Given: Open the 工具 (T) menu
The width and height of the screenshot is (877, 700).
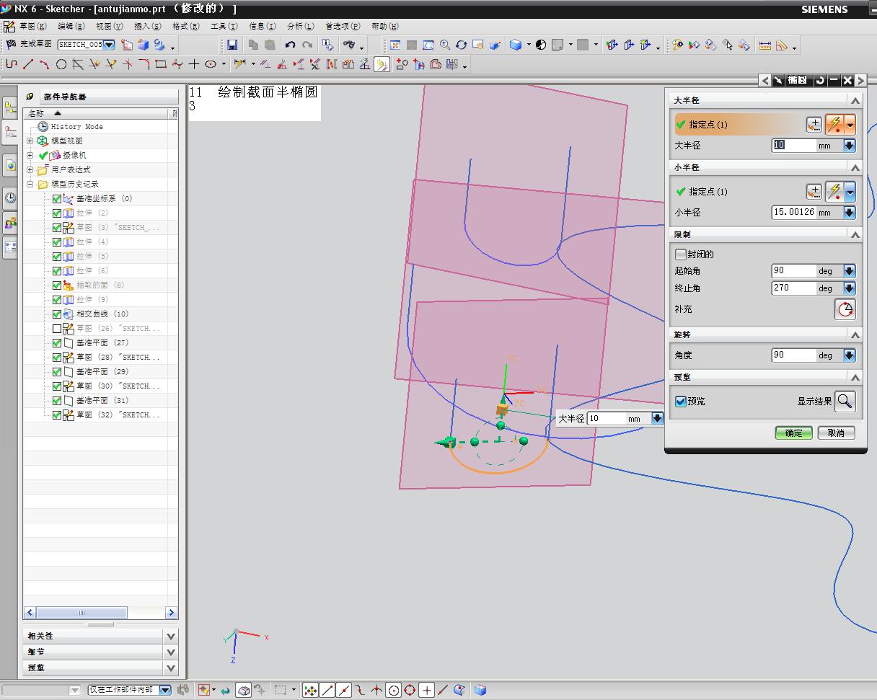Looking at the screenshot, I should 224,26.
